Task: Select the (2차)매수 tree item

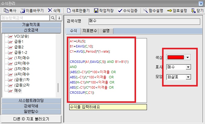Action: click(22, 64)
